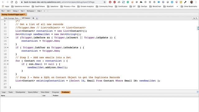Open the MuleSoft bookmark folder
Image resolution: width=199 pixels, height=112 pixels.
pyautogui.click(x=168, y=7)
